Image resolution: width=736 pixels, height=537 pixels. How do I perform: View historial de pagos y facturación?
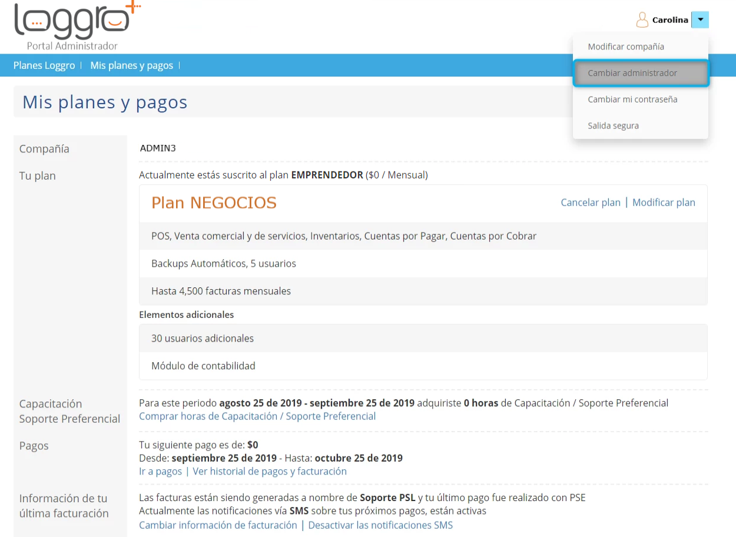pyautogui.click(x=270, y=472)
